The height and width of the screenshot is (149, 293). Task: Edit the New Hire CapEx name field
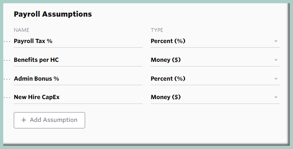pyautogui.click(x=78, y=97)
